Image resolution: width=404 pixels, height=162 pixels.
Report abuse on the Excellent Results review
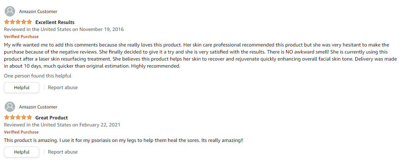coord(63,87)
